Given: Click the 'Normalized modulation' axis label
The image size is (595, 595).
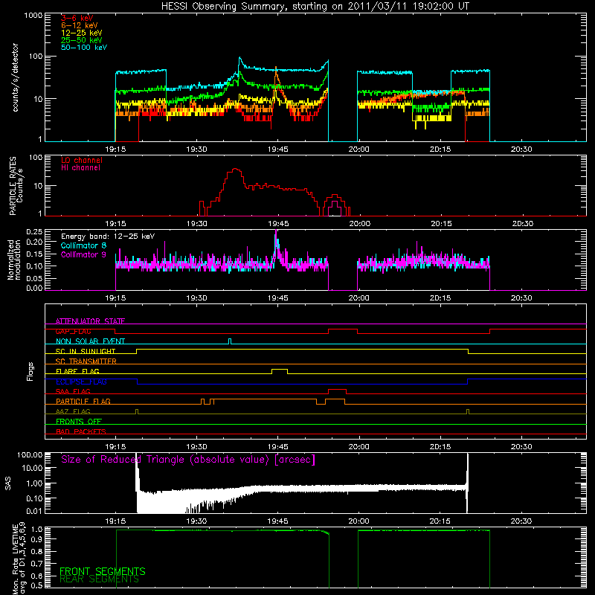Looking at the screenshot, I should (13, 260).
